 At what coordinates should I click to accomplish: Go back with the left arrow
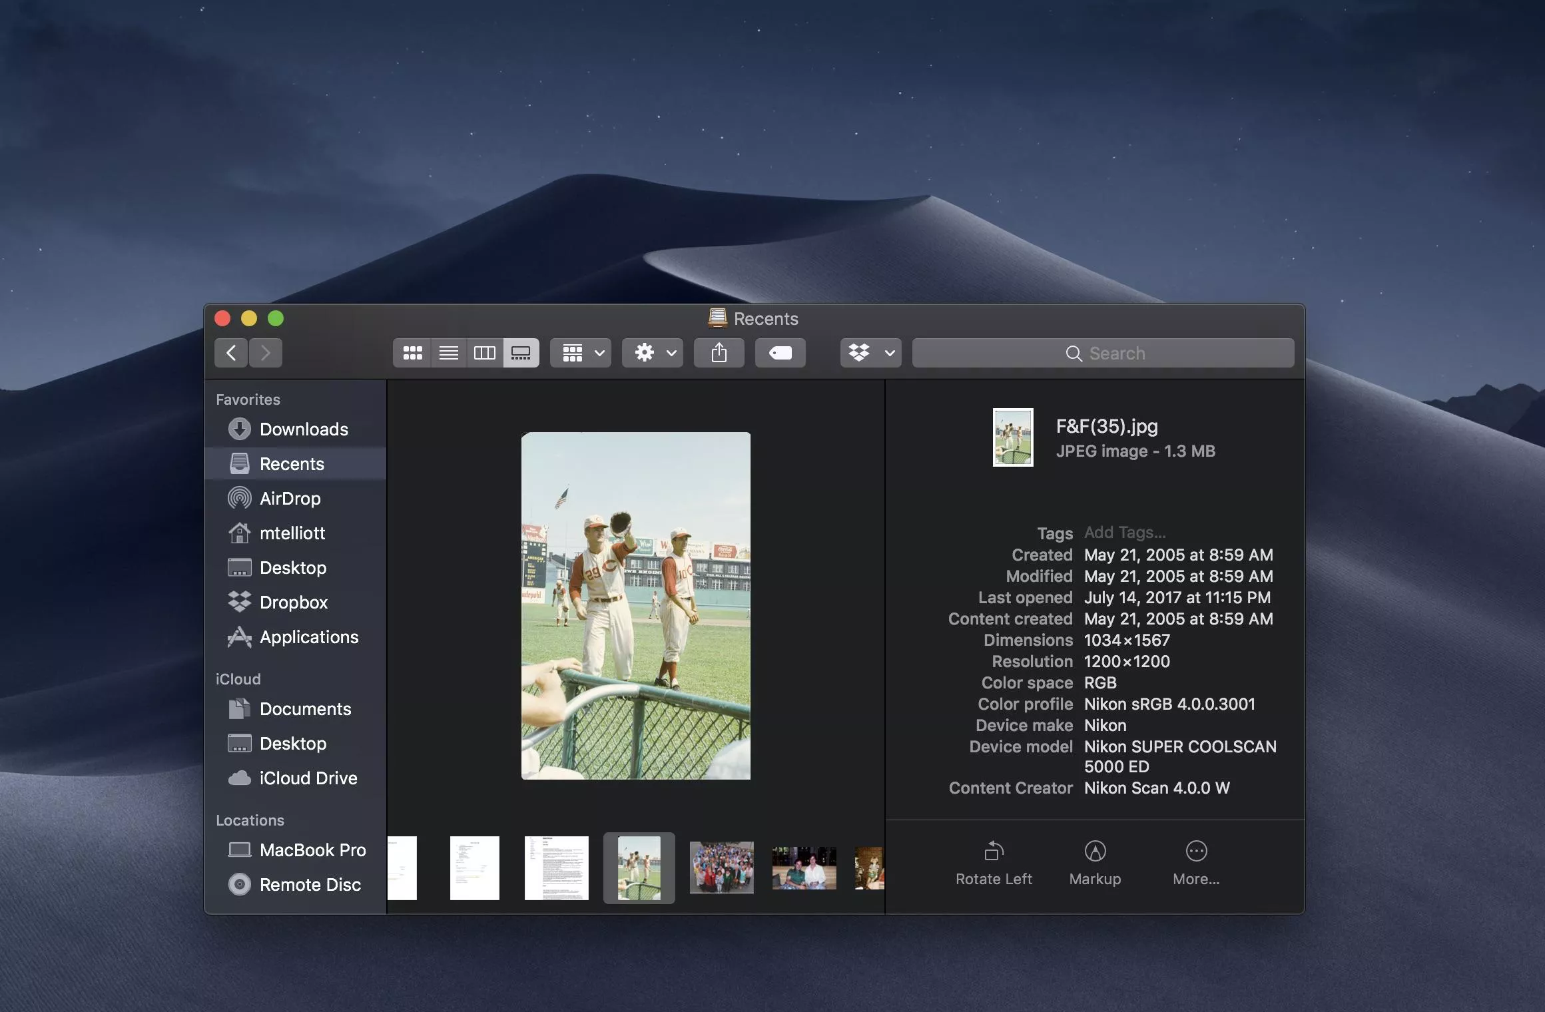[x=231, y=353]
